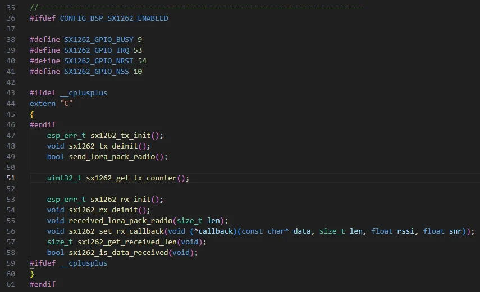
Task: Select the SX1262_GPIO_NRST identifier
Action: pyautogui.click(x=98, y=61)
